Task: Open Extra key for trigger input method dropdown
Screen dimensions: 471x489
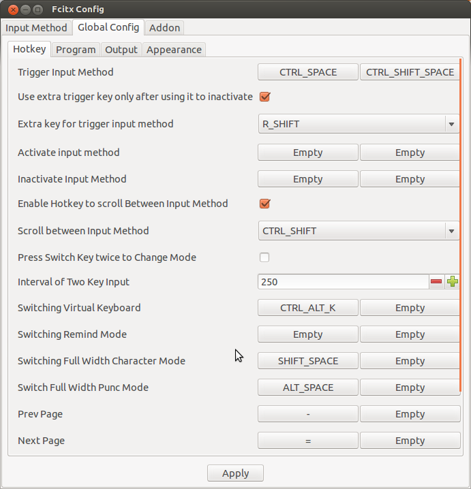Action: 359,124
